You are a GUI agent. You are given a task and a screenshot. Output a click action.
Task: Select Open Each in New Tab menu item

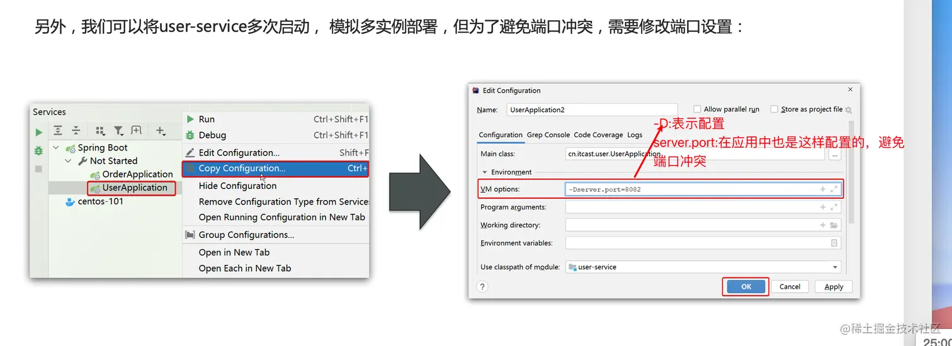coord(276,268)
